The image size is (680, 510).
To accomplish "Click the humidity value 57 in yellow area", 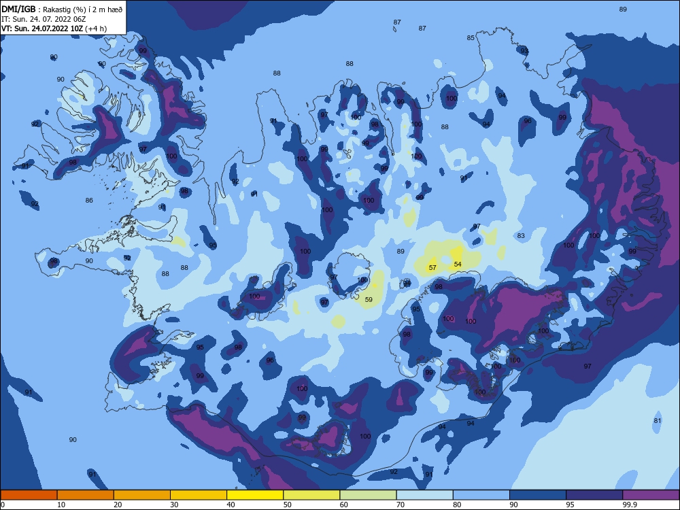I will 432,267.
